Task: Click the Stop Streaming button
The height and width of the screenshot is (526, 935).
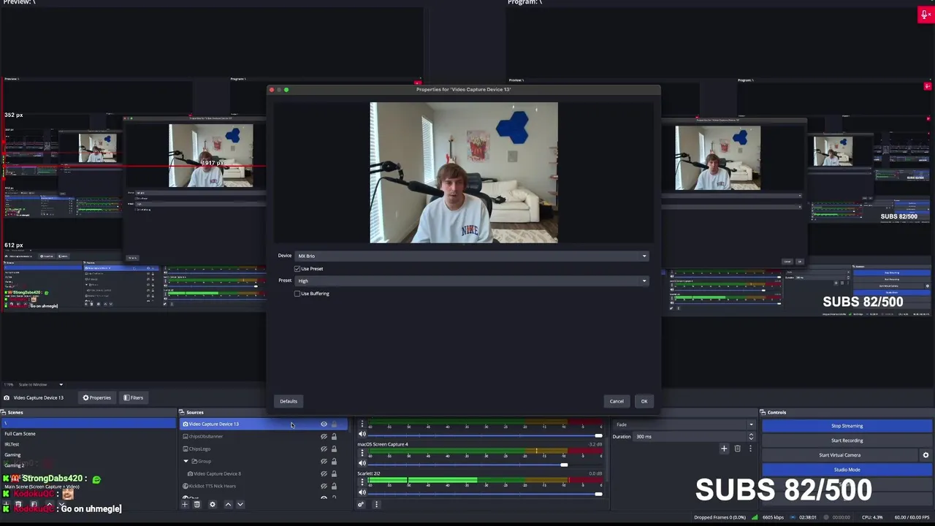Action: (847, 426)
